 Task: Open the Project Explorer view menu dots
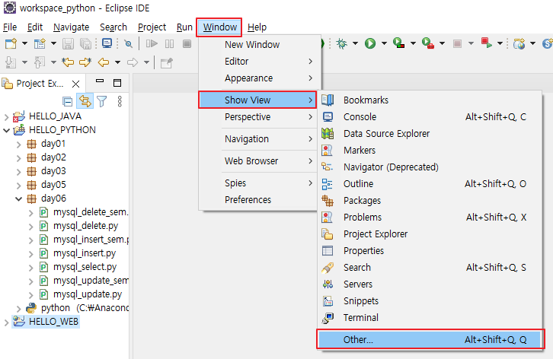pyautogui.click(x=120, y=101)
